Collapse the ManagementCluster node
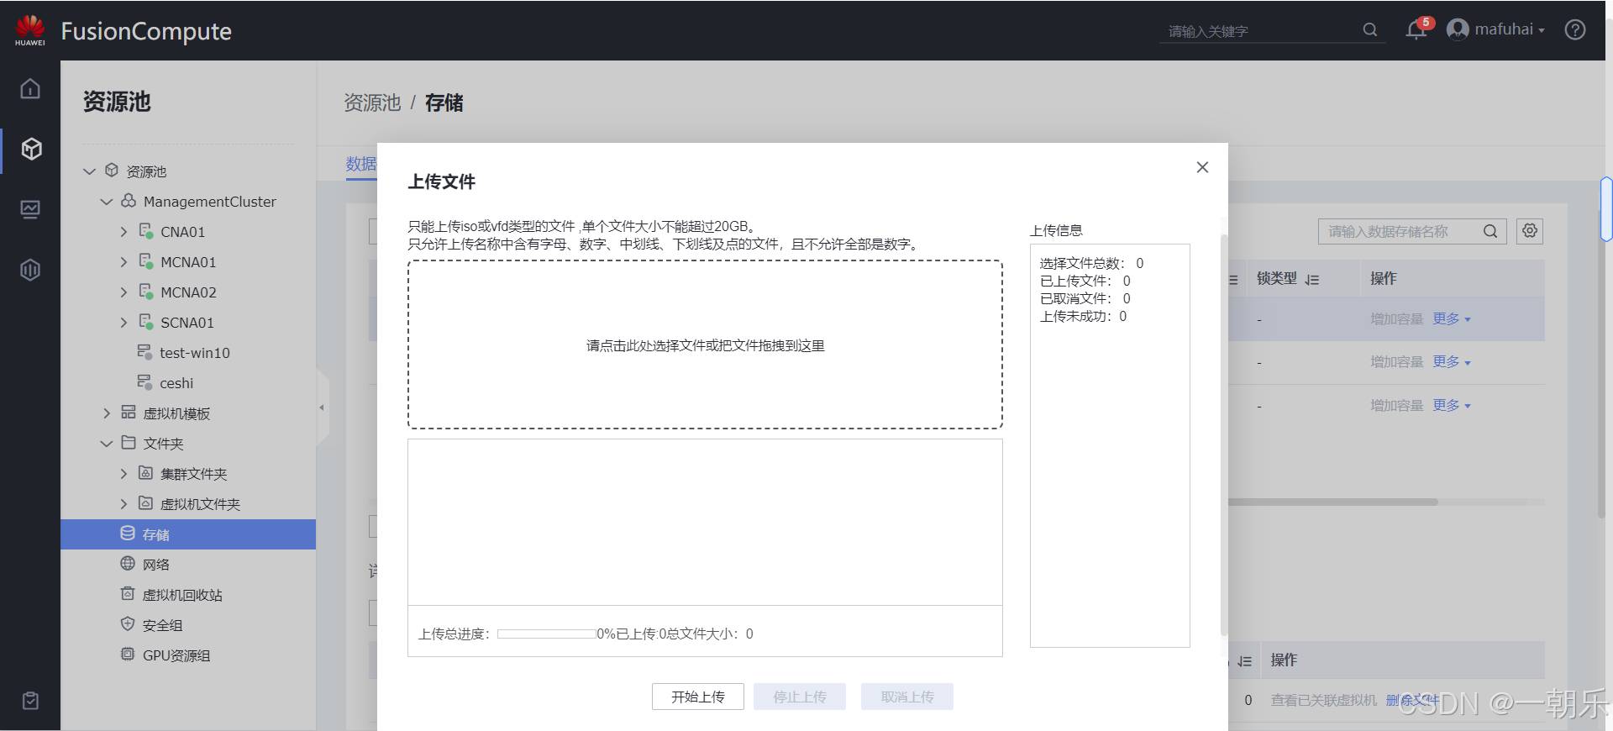This screenshot has height=731, width=1613. [x=107, y=202]
